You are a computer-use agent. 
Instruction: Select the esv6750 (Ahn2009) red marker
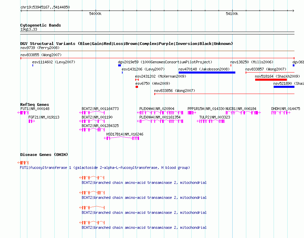click(x=137, y=87)
